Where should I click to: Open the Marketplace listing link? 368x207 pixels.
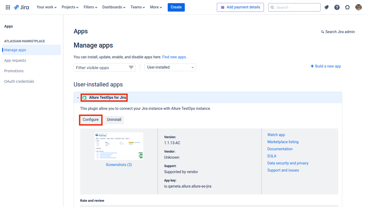(283, 142)
